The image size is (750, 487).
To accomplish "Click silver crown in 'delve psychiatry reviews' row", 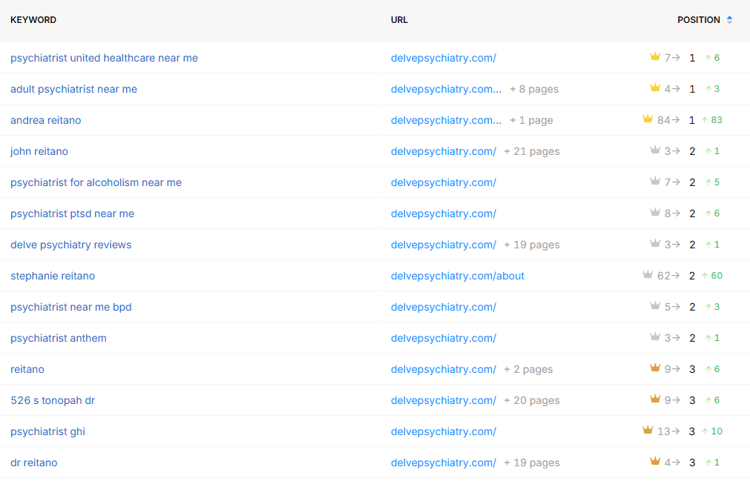I will 655,243.
